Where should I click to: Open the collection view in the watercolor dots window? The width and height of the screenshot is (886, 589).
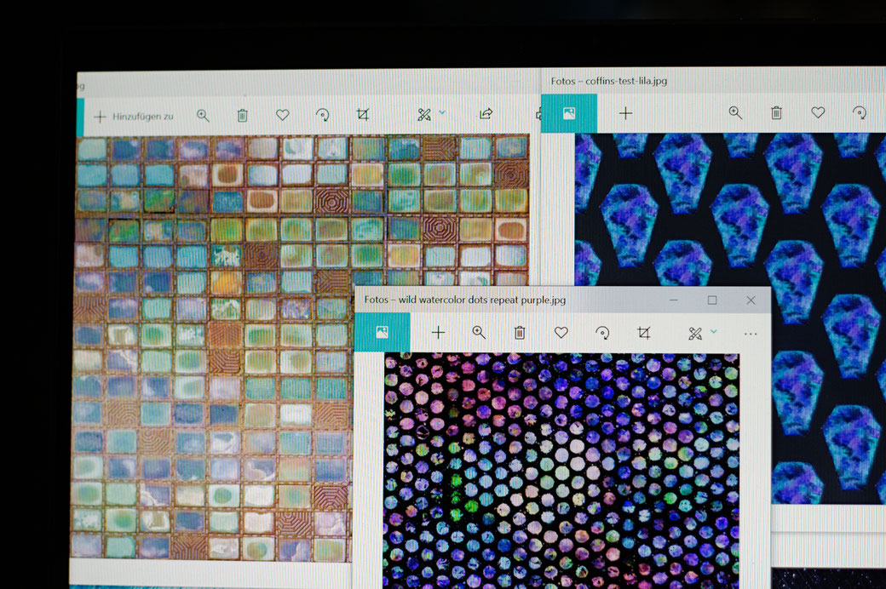(382, 333)
